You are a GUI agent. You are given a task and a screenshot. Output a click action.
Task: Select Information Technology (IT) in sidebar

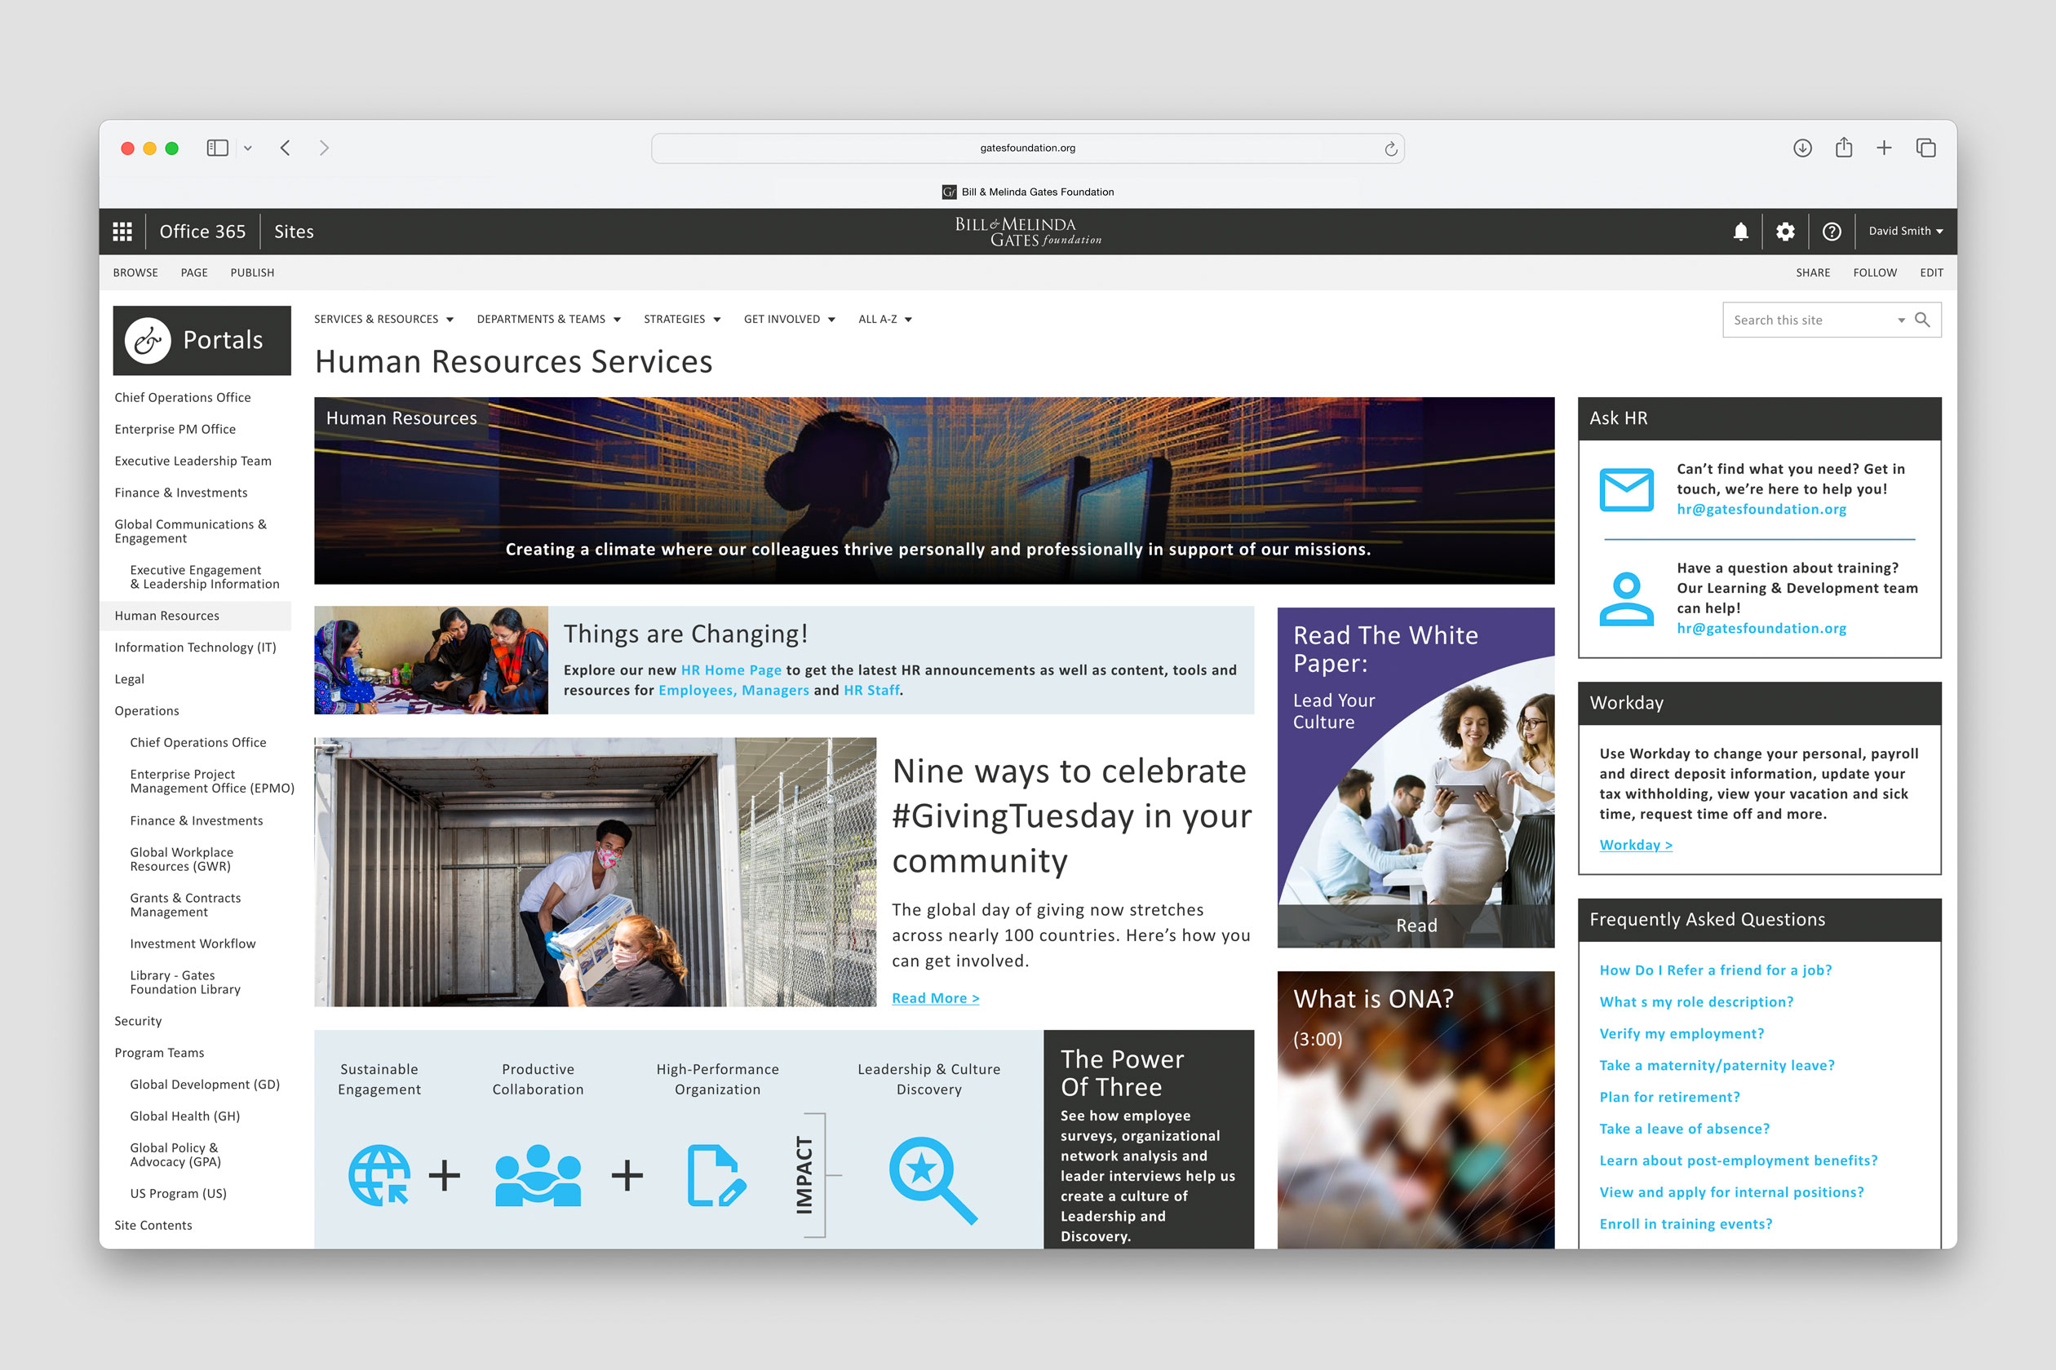(195, 647)
